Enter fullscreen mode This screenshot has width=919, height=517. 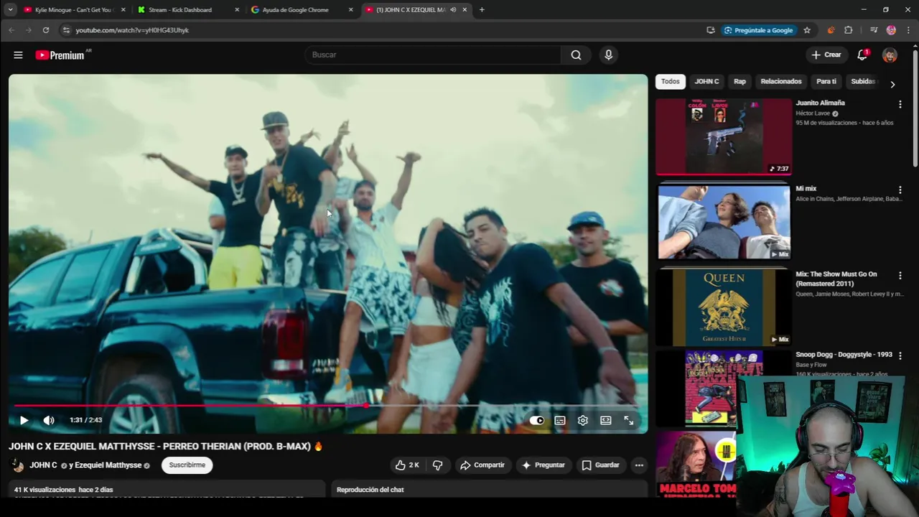point(629,420)
